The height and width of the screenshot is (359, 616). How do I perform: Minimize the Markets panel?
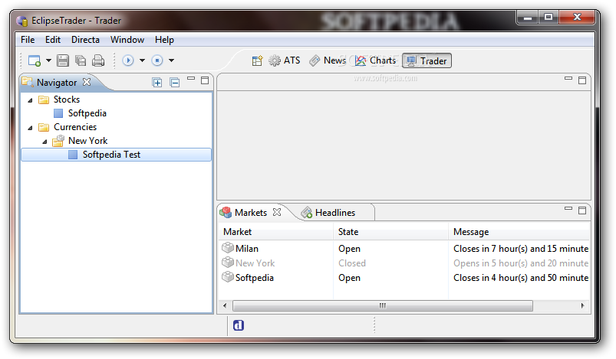568,208
